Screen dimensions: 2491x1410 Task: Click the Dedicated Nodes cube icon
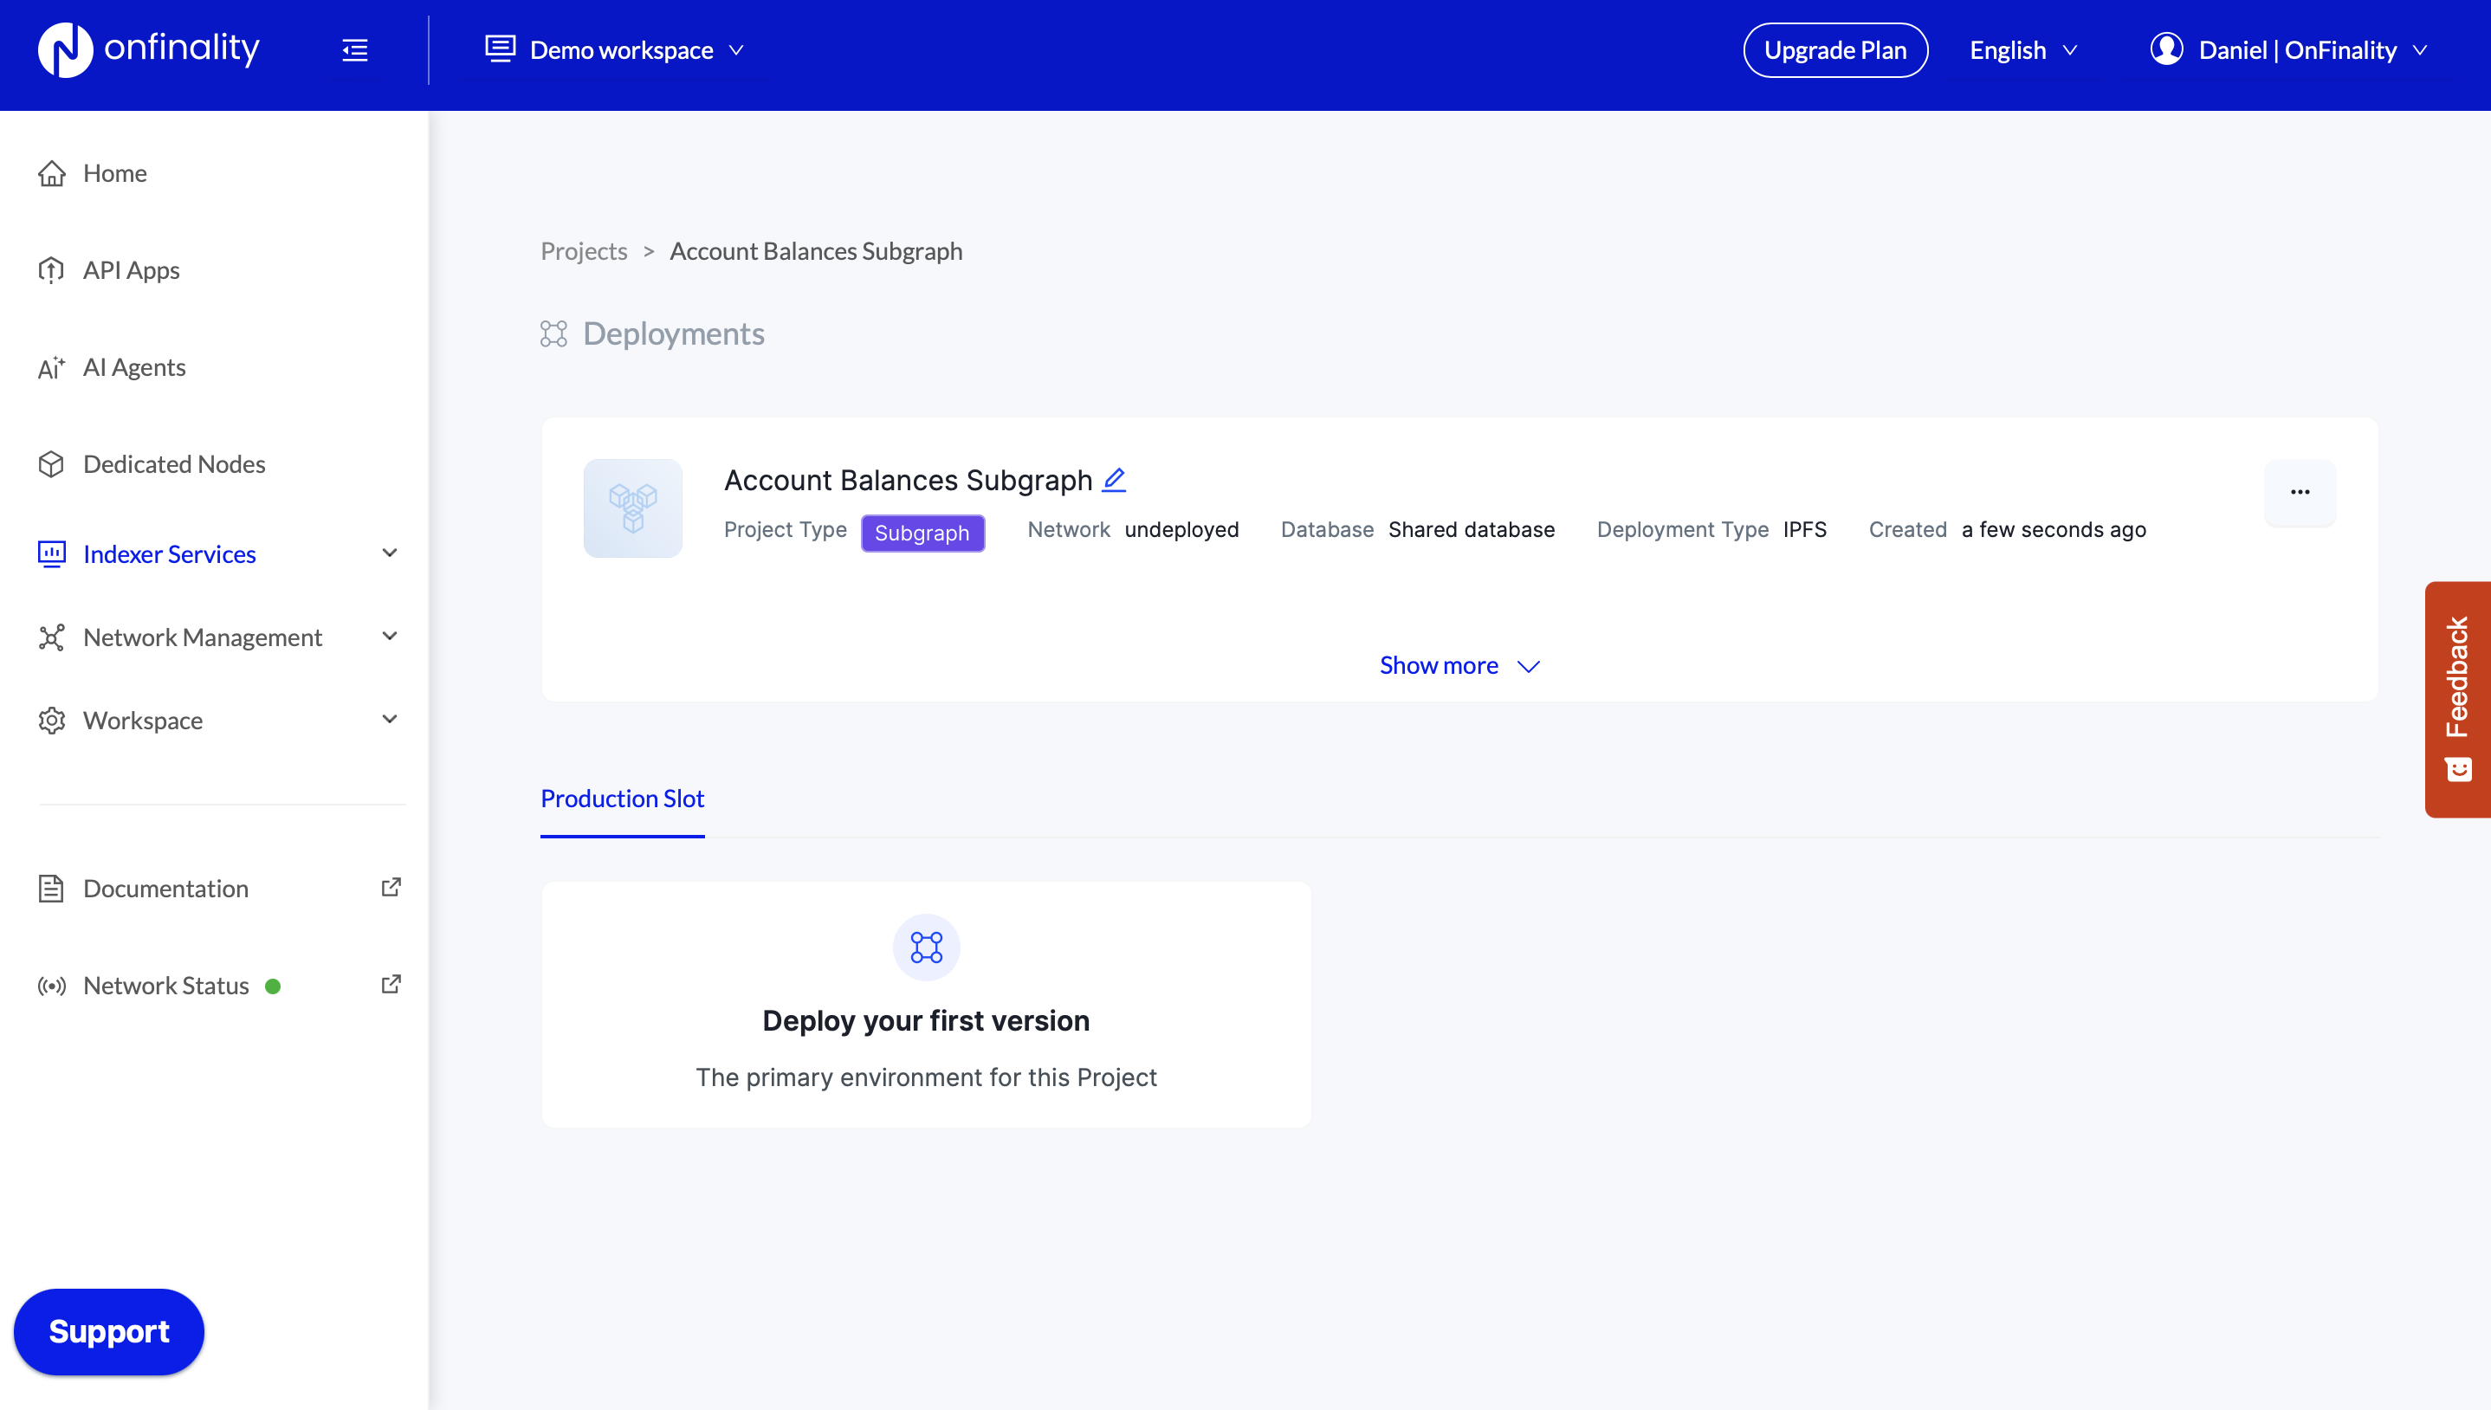tap(51, 464)
